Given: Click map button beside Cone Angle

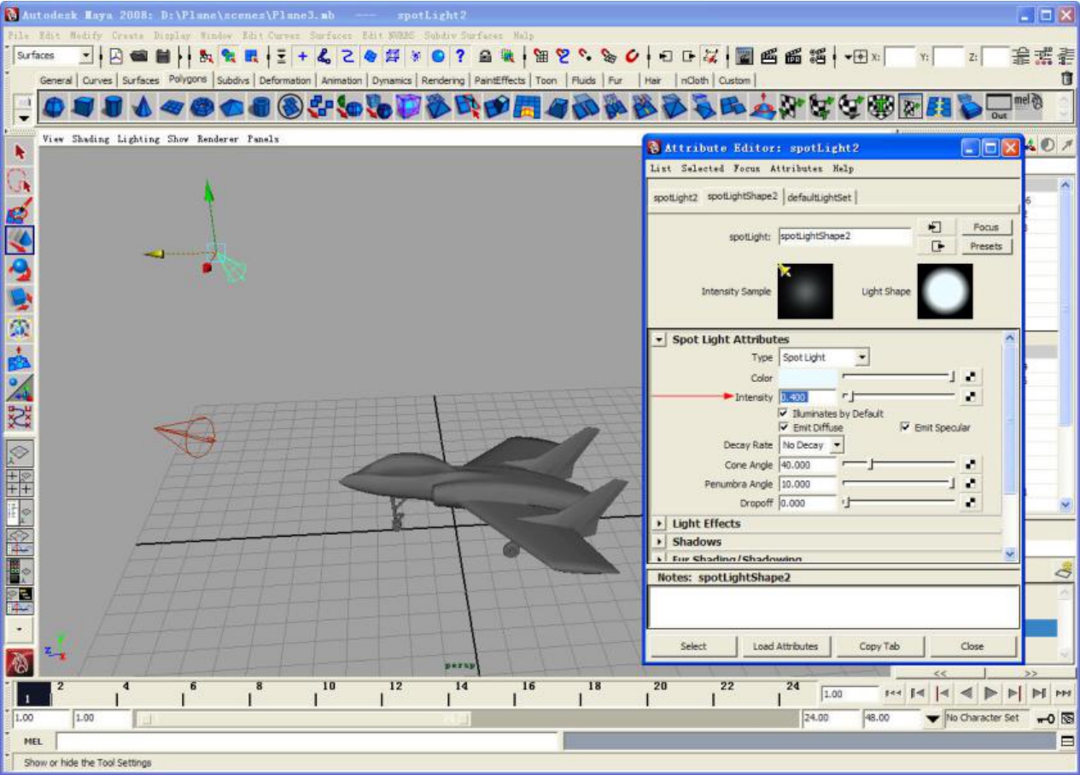Looking at the screenshot, I should [x=971, y=465].
